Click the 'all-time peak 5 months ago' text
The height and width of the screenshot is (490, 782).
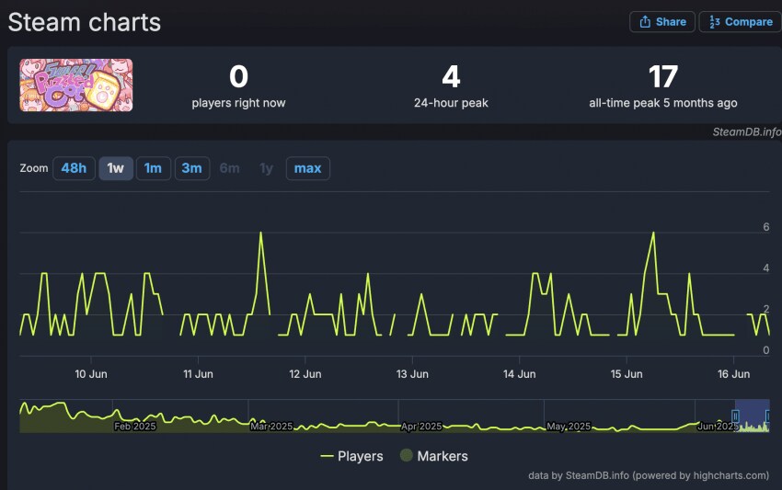coord(662,103)
